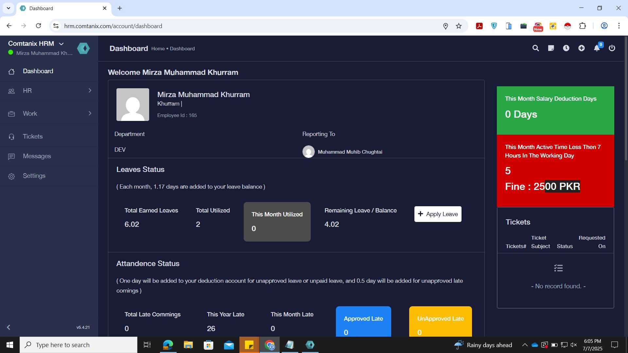
Task: Click the browser reload button
Action: [39, 26]
